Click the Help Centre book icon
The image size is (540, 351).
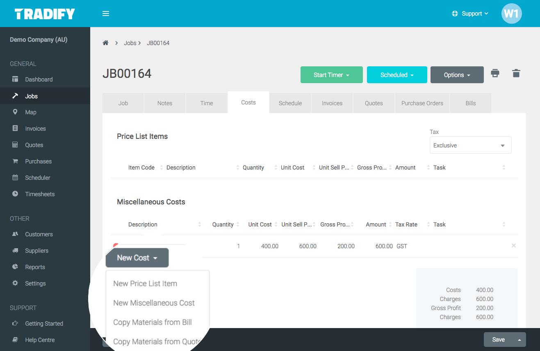pos(15,340)
